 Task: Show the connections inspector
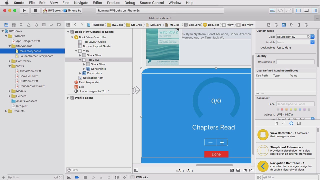point(306,25)
